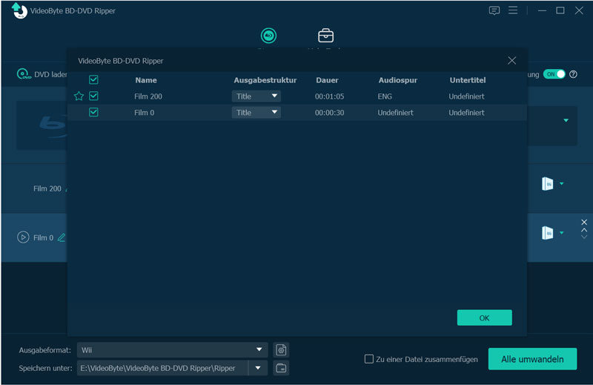Maximize the VideoByte window
This screenshot has height=385, width=593.
[560, 10]
